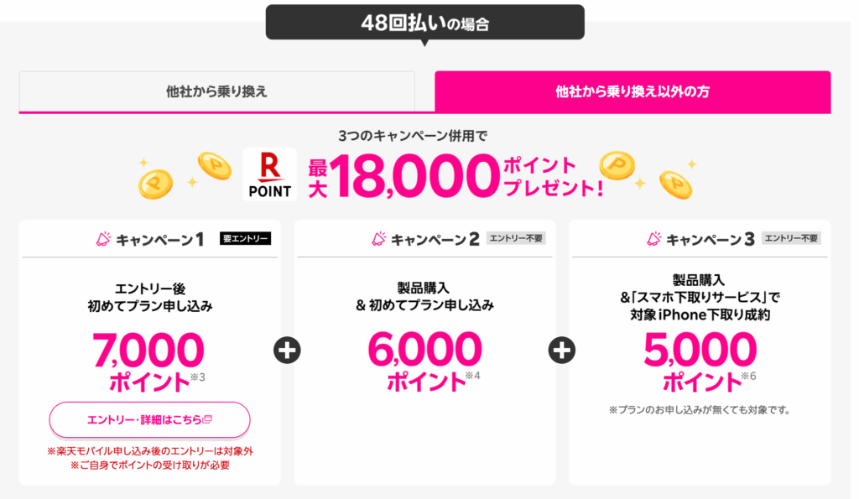Screen dimensions: 859x499
Task: Click the 要エントリー badge on campaign 1
Action: click(245, 239)
